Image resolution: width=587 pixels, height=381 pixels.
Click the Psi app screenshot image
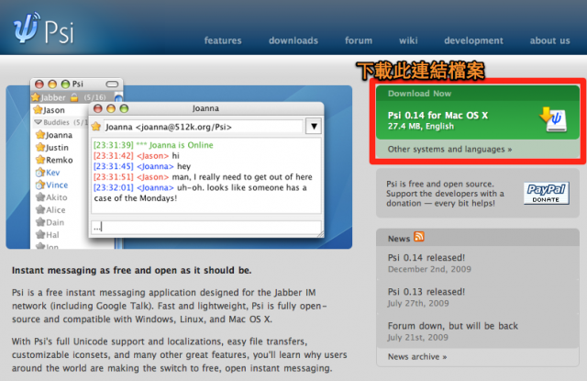point(179,164)
